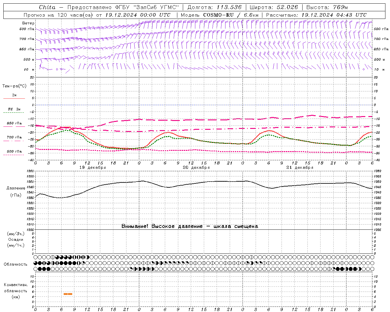Viewport: 390px width, 312px height.
Task: Click the '(км)' convective height unit label
Action: click(16, 297)
